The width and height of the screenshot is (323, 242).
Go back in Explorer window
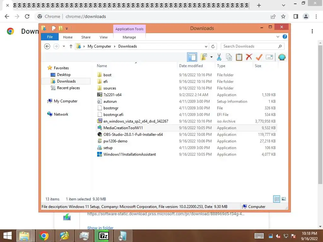pyautogui.click(x=47, y=46)
